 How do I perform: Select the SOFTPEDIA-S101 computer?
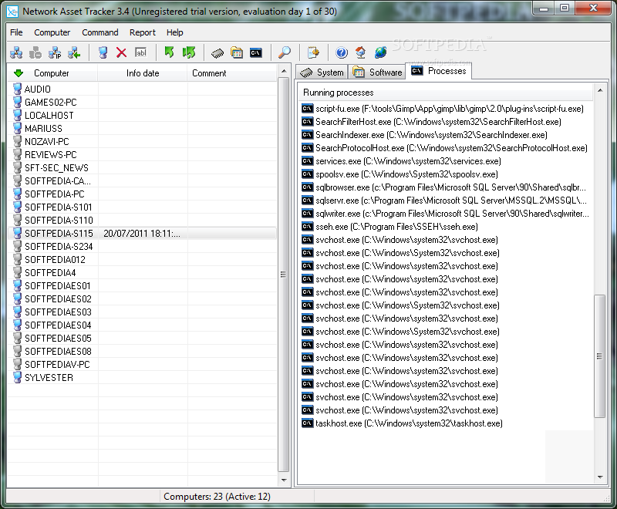coord(142,207)
